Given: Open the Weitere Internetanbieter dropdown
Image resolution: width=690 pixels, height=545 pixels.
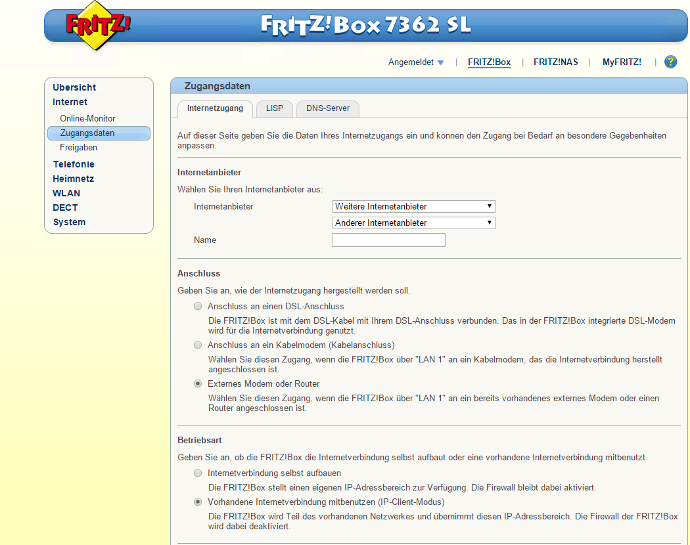Looking at the screenshot, I should pos(413,206).
